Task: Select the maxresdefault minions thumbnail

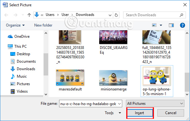Action: (70, 78)
